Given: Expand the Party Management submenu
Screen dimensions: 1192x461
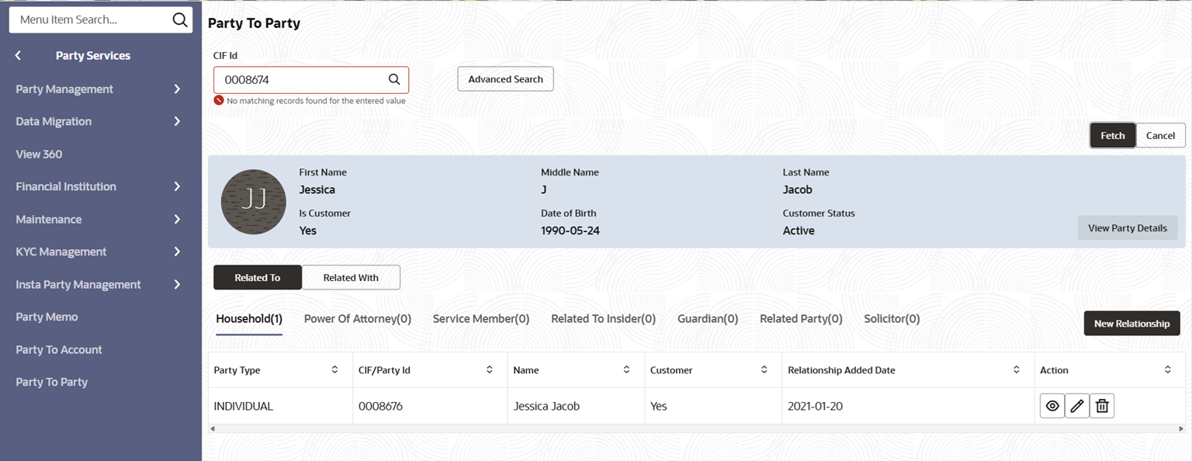Looking at the screenshot, I should click(x=177, y=89).
